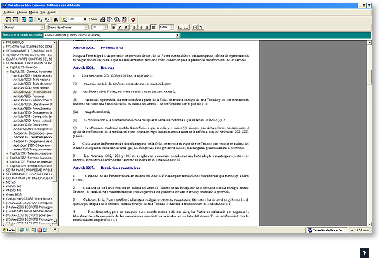
Task: Select Artículo 1206 - Reservas in tree
Action: 29,96
